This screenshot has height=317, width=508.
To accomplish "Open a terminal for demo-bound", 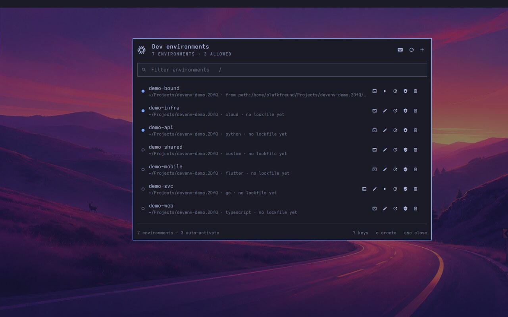I will tap(374, 91).
